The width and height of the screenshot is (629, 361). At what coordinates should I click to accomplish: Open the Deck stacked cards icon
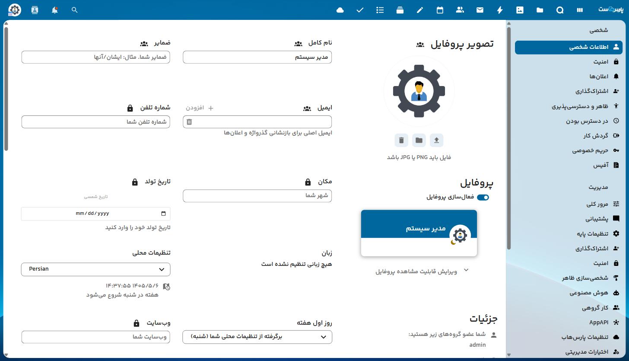point(400,10)
